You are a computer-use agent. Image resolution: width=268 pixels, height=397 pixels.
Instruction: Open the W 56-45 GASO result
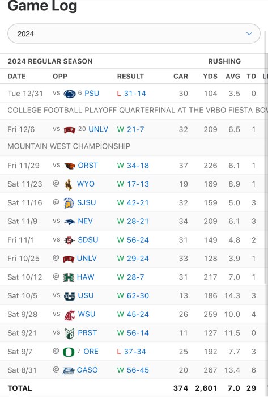(x=133, y=370)
